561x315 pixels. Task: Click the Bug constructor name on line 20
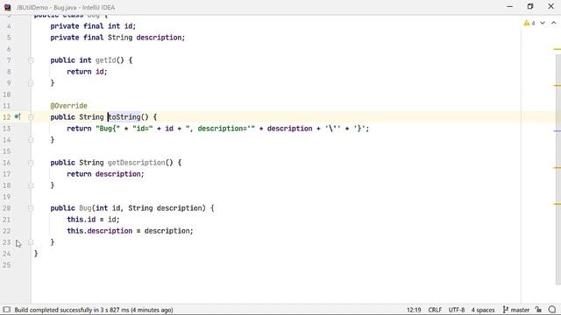pyautogui.click(x=85, y=208)
